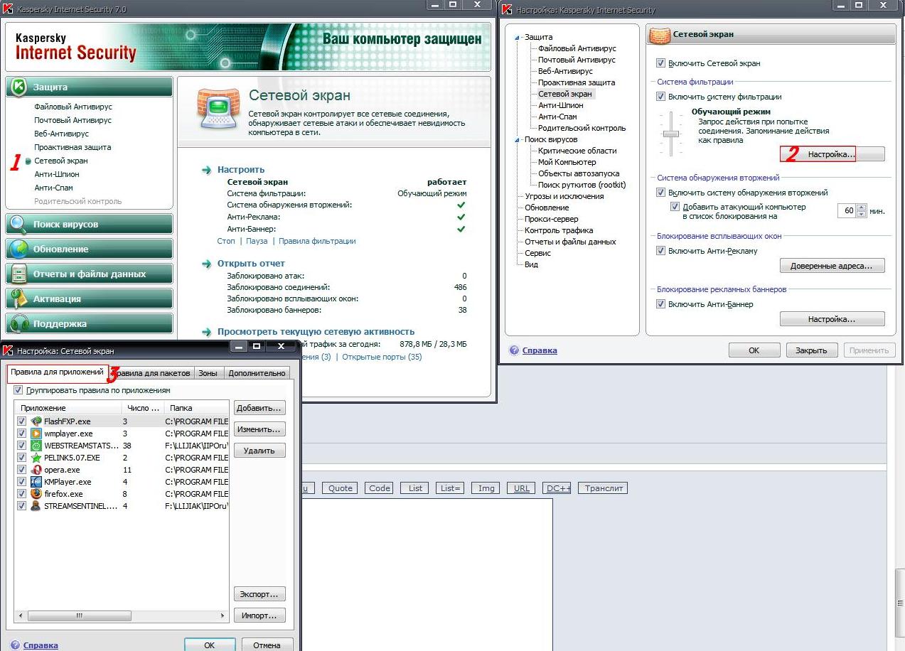Increase blocking minutes with up stepper arrow
905x651 pixels.
[x=862, y=208]
